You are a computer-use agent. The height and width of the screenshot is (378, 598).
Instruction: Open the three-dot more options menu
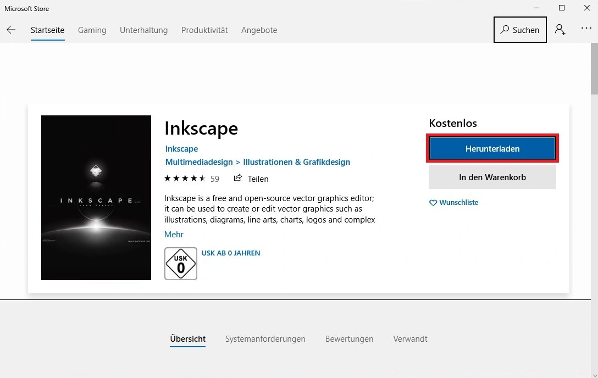[x=586, y=30]
